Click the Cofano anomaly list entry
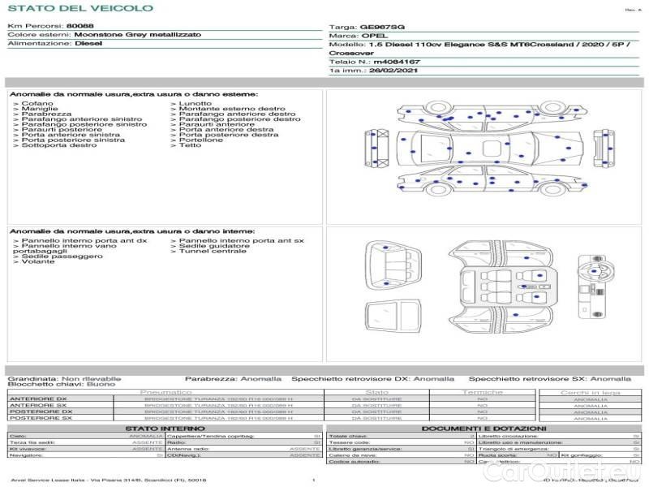 point(36,104)
